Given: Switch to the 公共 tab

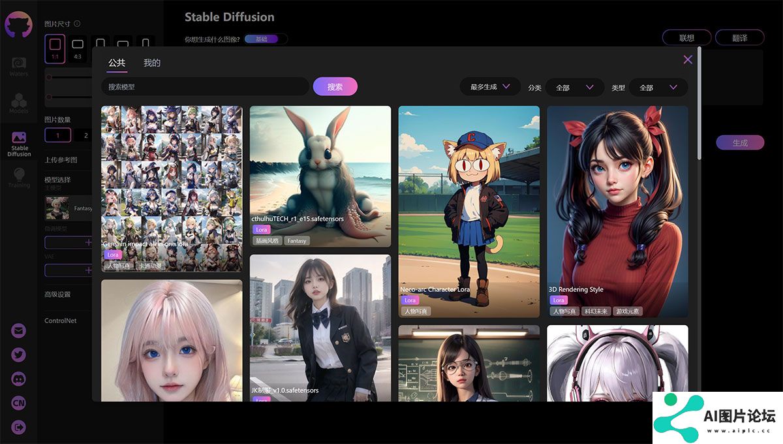Looking at the screenshot, I should (117, 63).
